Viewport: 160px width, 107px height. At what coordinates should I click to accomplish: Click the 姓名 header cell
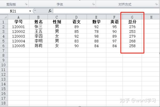click(x=38, y=22)
